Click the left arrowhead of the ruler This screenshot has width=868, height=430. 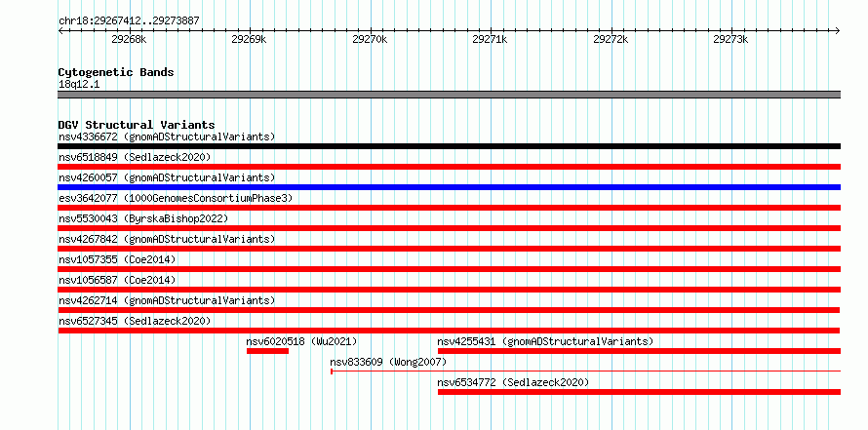[x=60, y=30]
